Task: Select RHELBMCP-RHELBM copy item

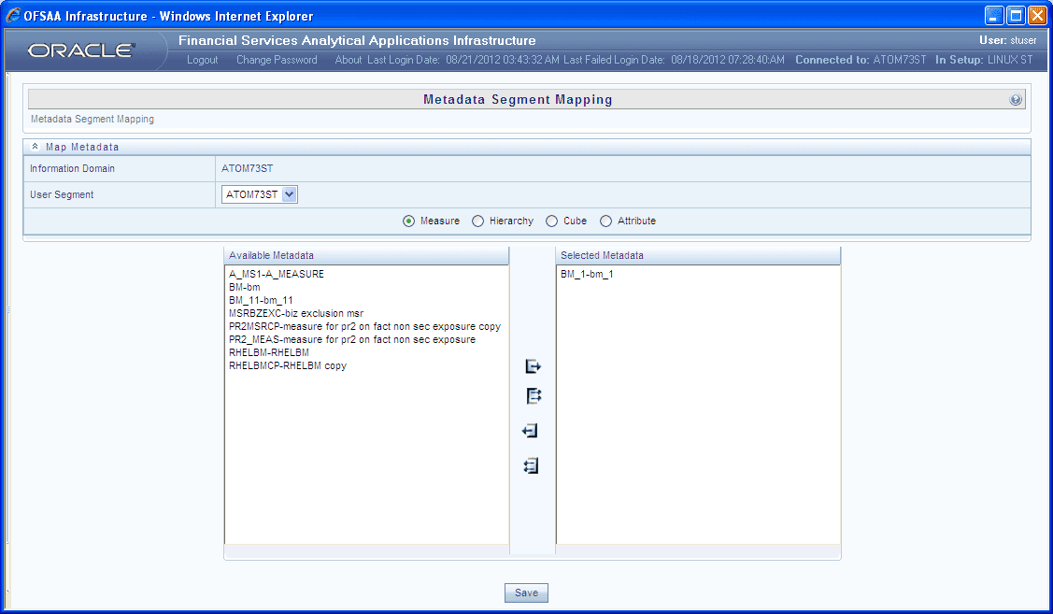Action: (x=288, y=365)
